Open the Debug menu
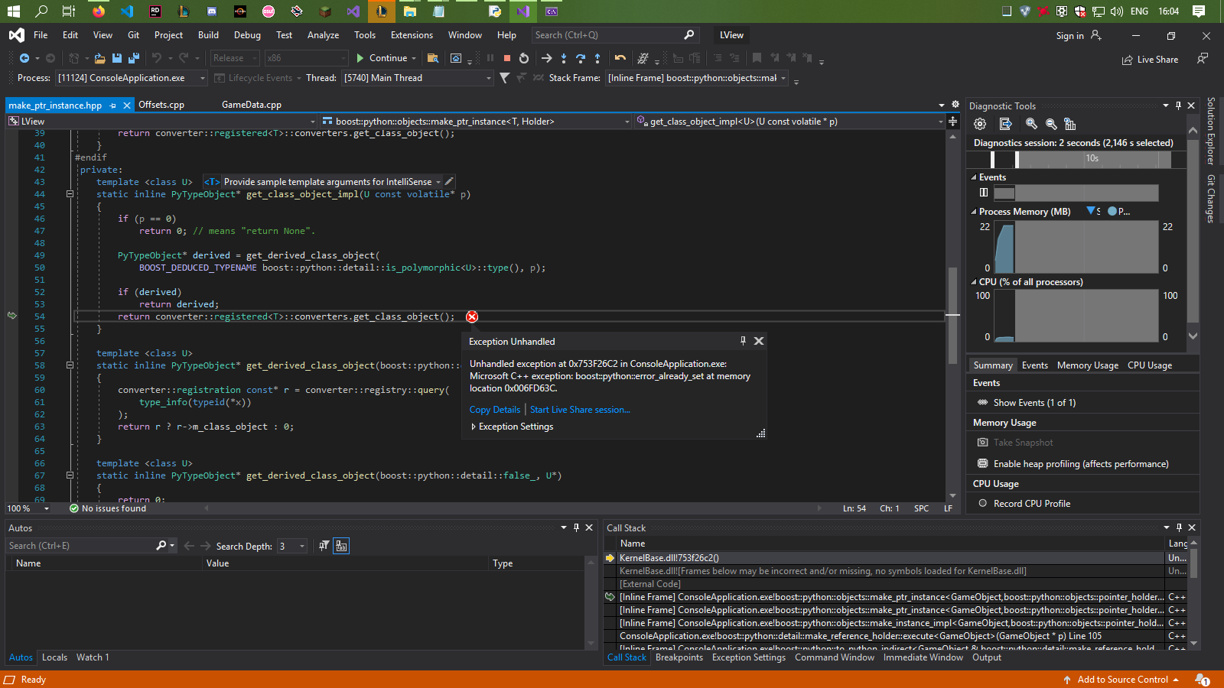Viewport: 1224px width, 688px height. 247,35
